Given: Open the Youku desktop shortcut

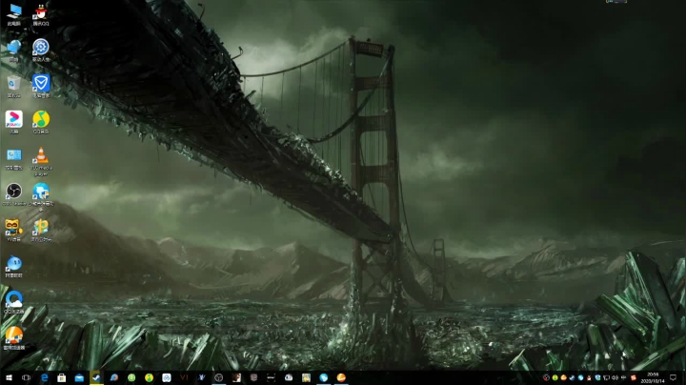Looking at the screenshot, I should (14, 122).
